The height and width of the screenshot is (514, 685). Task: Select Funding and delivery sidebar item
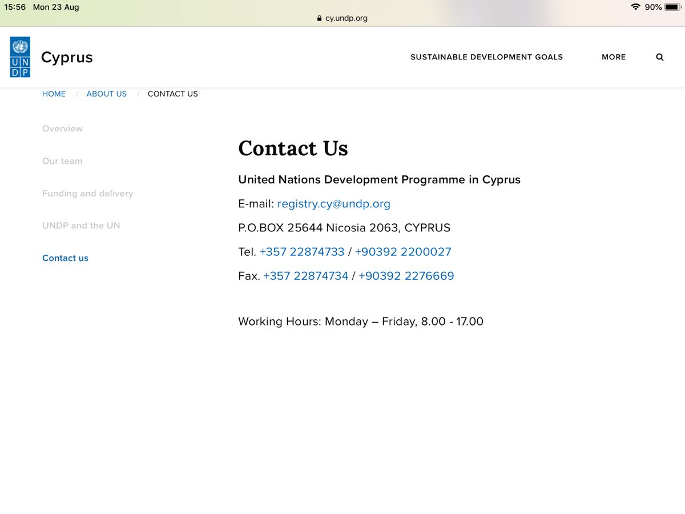tap(87, 194)
